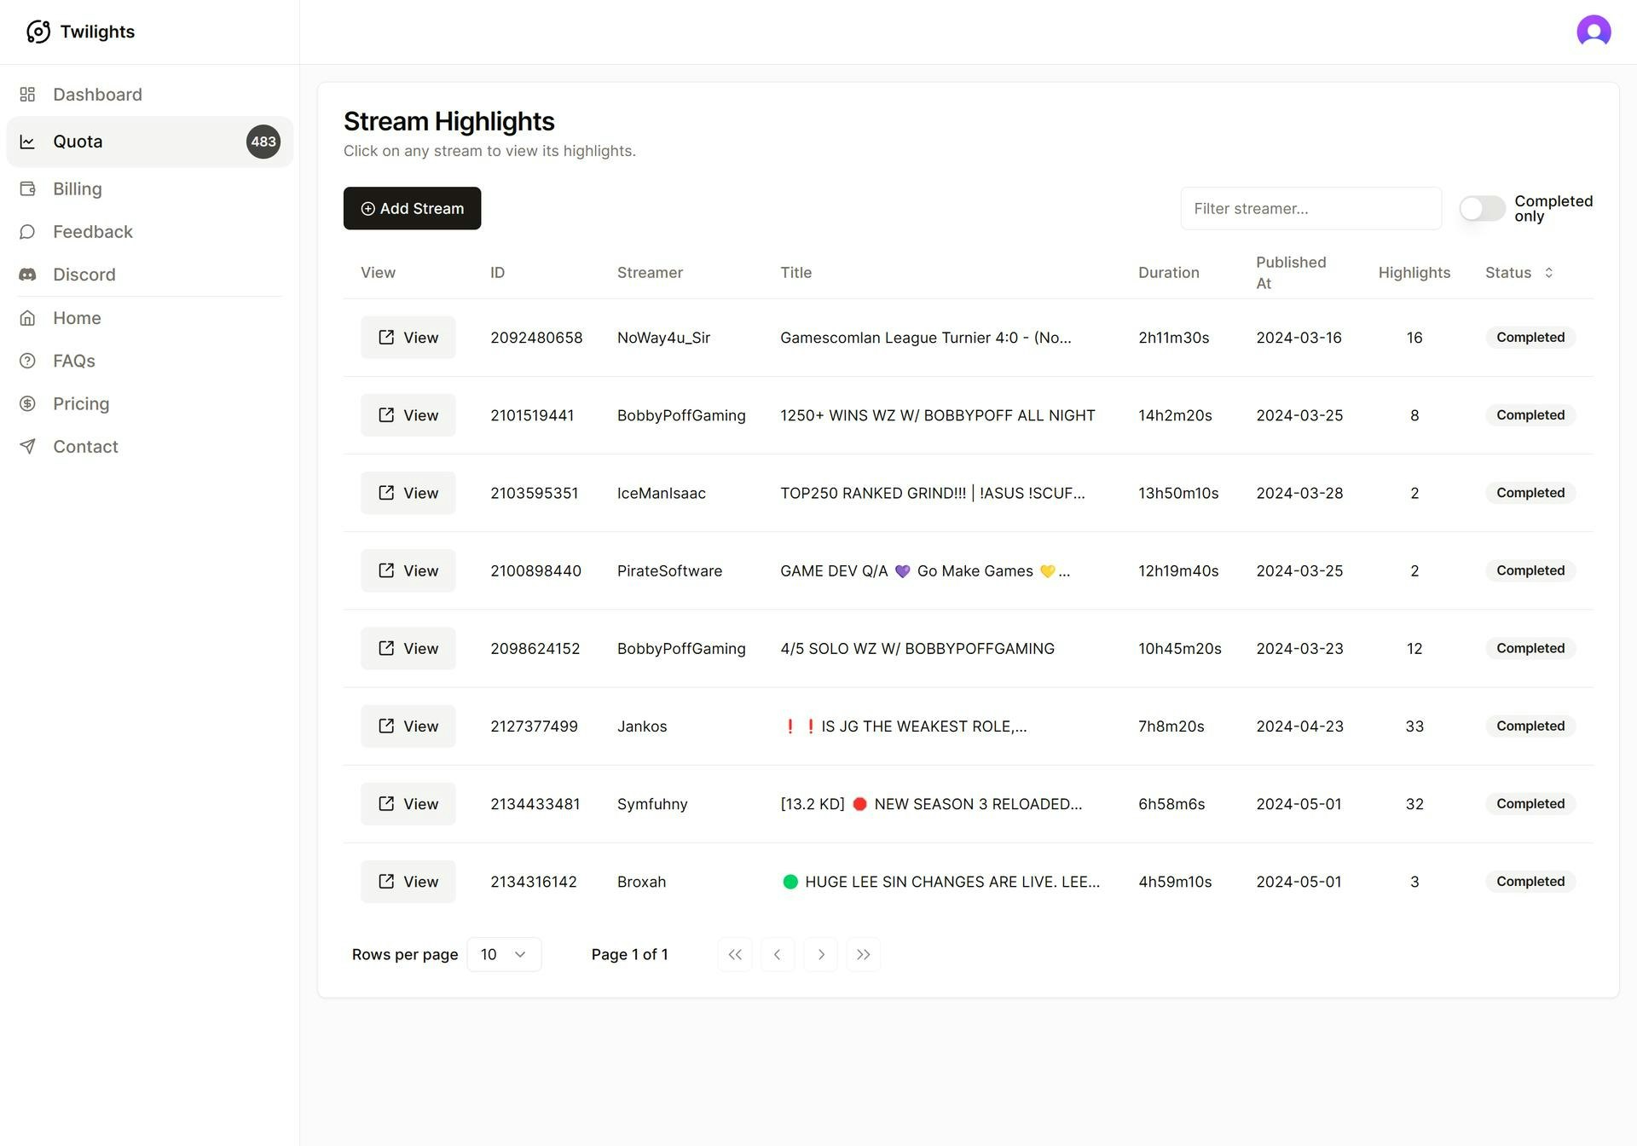1637x1146 pixels.
Task: Go to first page double-chevron
Action: tap(735, 954)
